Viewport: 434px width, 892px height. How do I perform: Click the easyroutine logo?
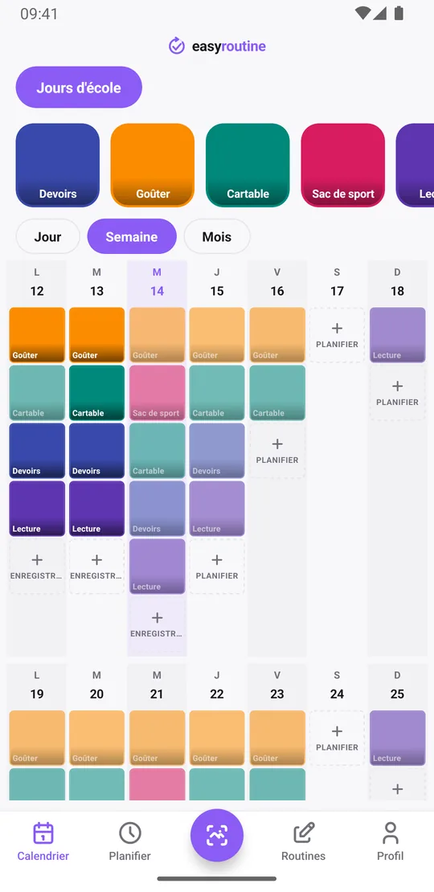(217, 46)
